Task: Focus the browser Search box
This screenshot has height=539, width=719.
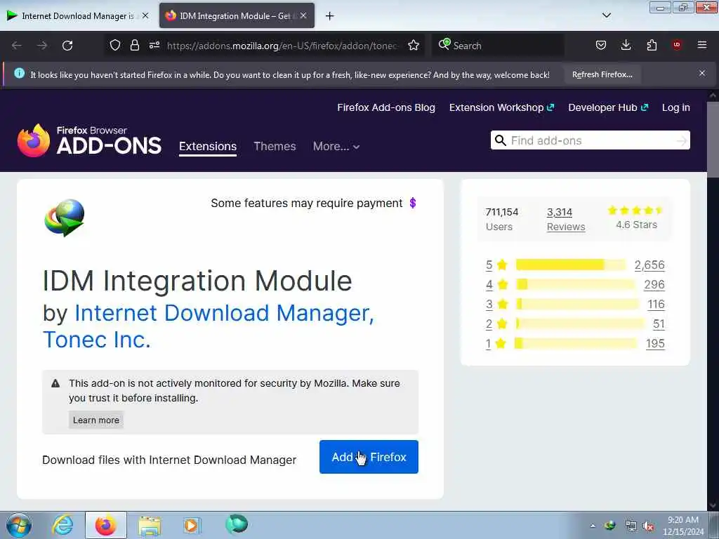Action: pos(498,46)
